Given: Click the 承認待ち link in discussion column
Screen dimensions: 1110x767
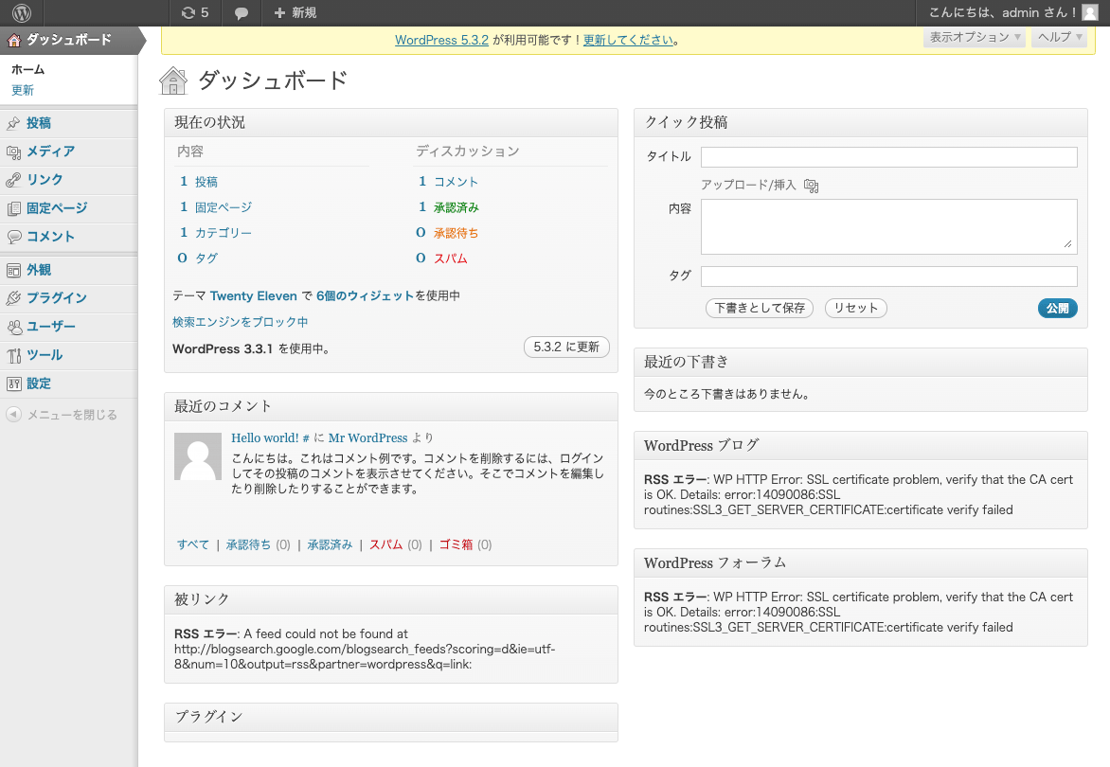Looking at the screenshot, I should point(456,233).
